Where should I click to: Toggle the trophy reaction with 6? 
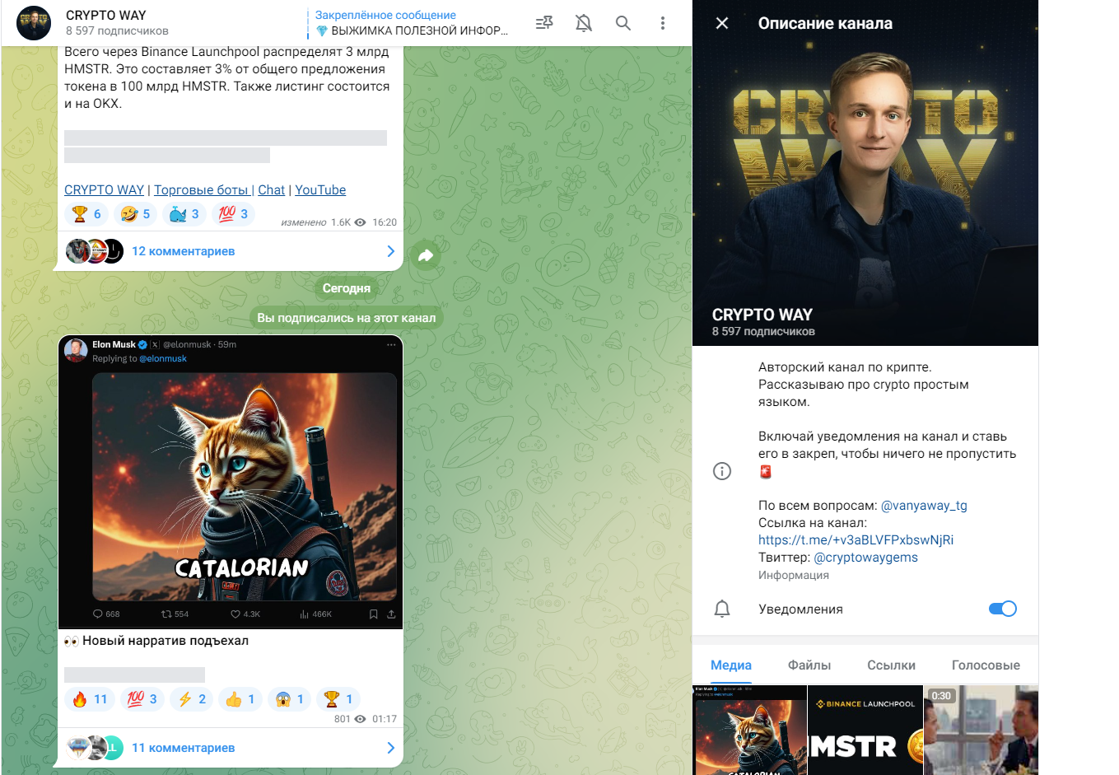86,214
